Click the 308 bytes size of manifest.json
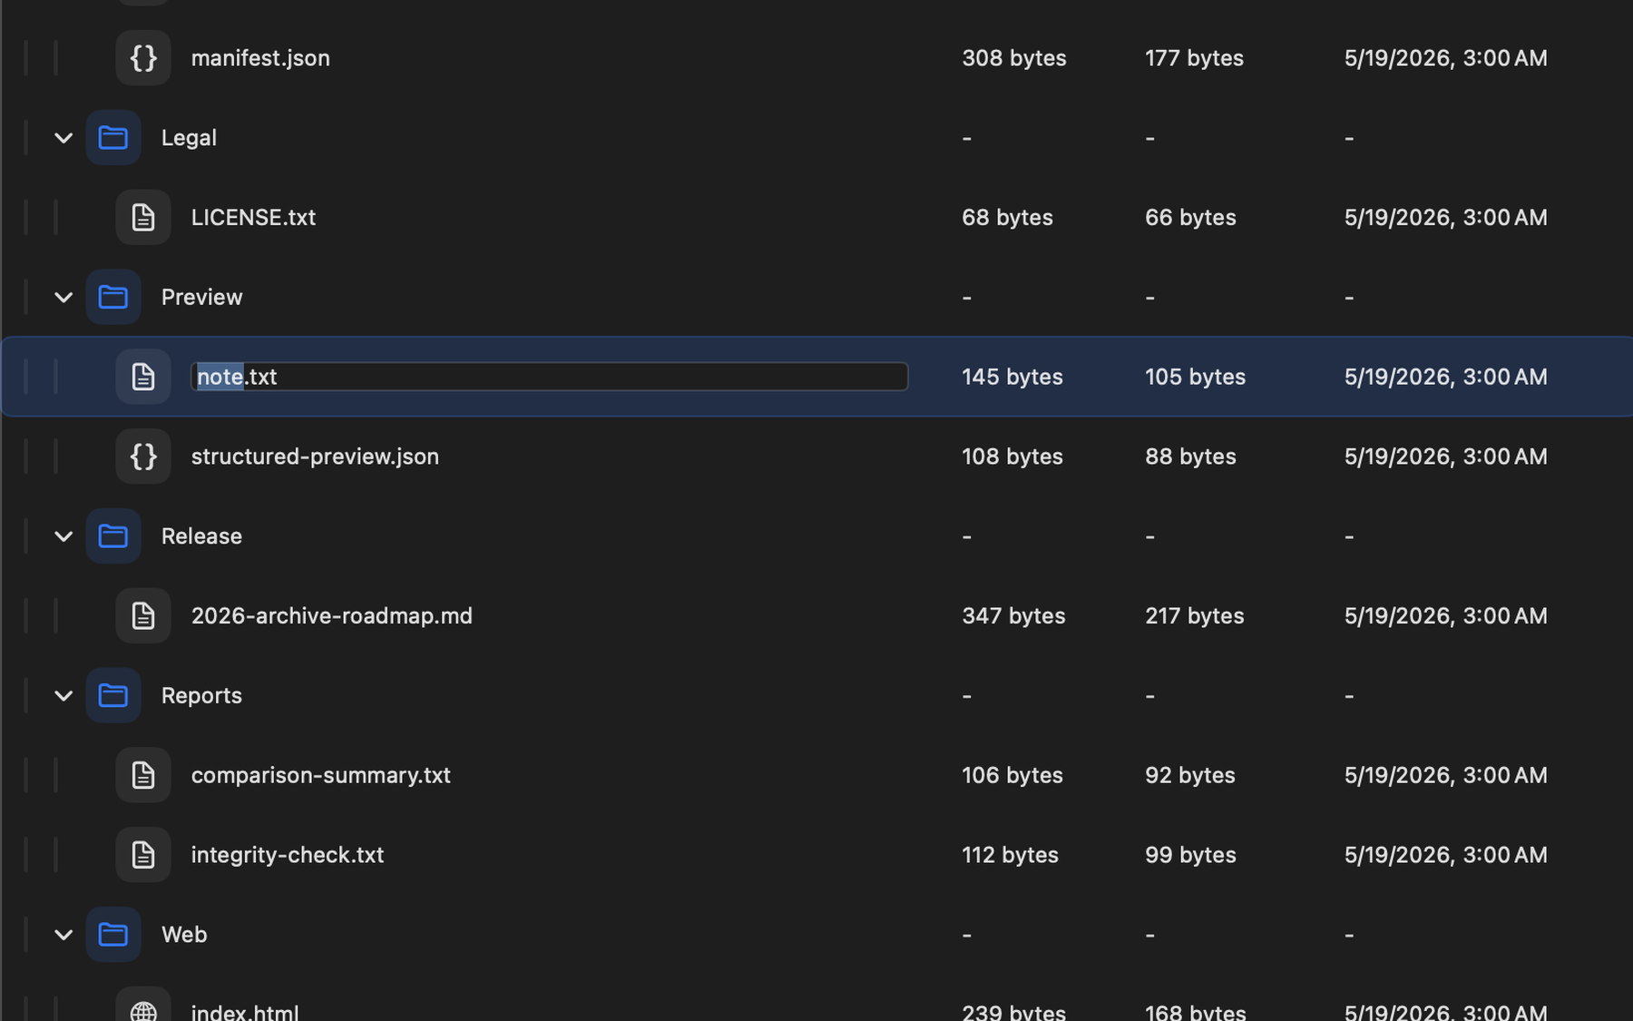The image size is (1633, 1021). point(1014,58)
